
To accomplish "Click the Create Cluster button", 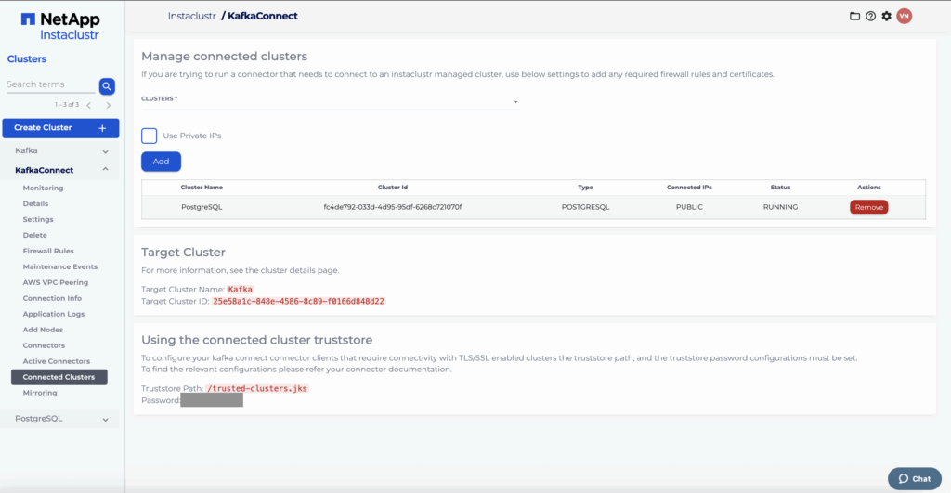I will point(60,128).
